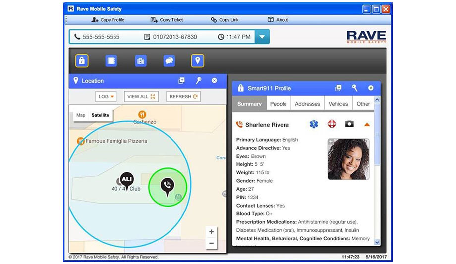This screenshot has width=456, height=264.
Task: Pop out the Location panel
Action: click(x=181, y=81)
